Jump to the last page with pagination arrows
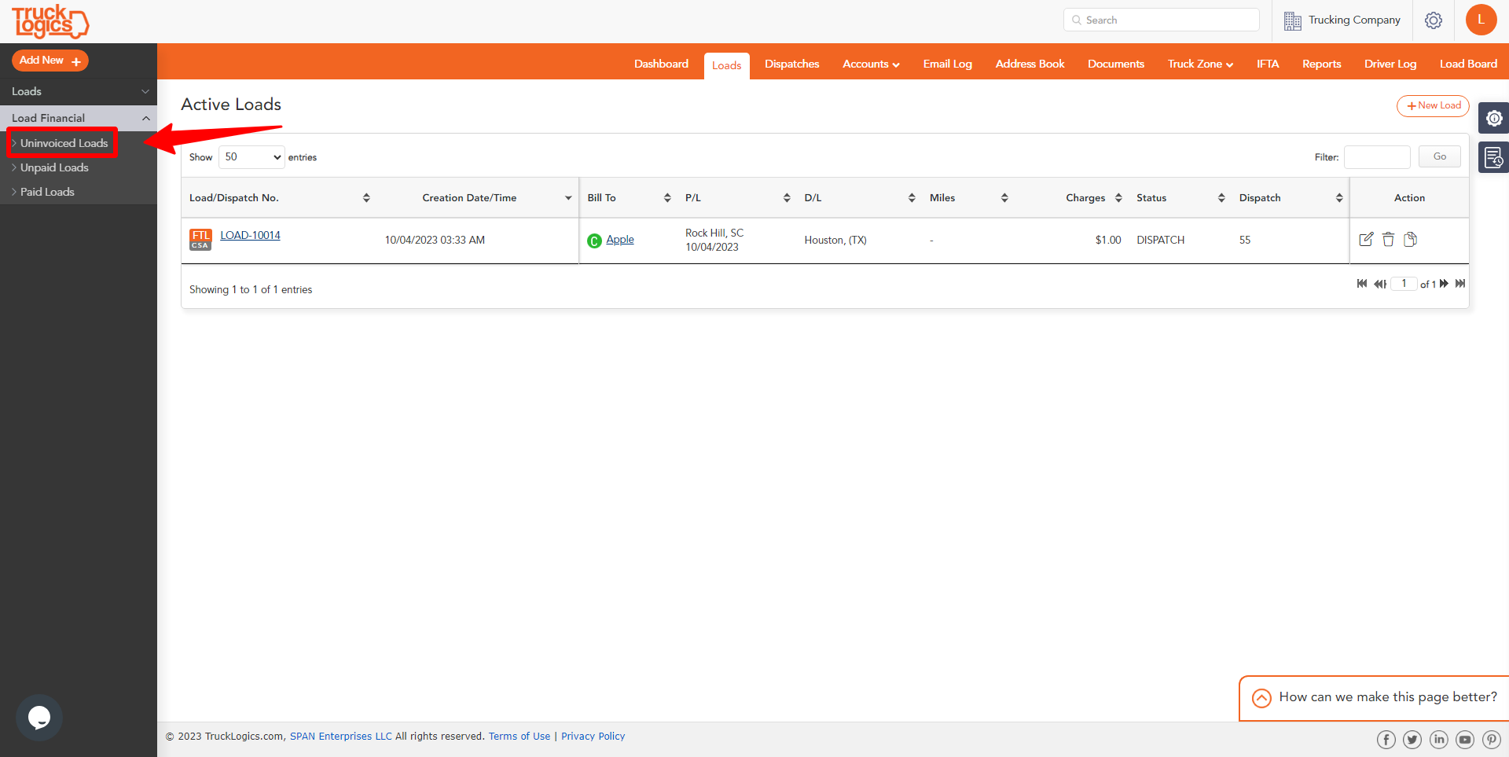Image resolution: width=1509 pixels, height=757 pixels. click(x=1460, y=284)
